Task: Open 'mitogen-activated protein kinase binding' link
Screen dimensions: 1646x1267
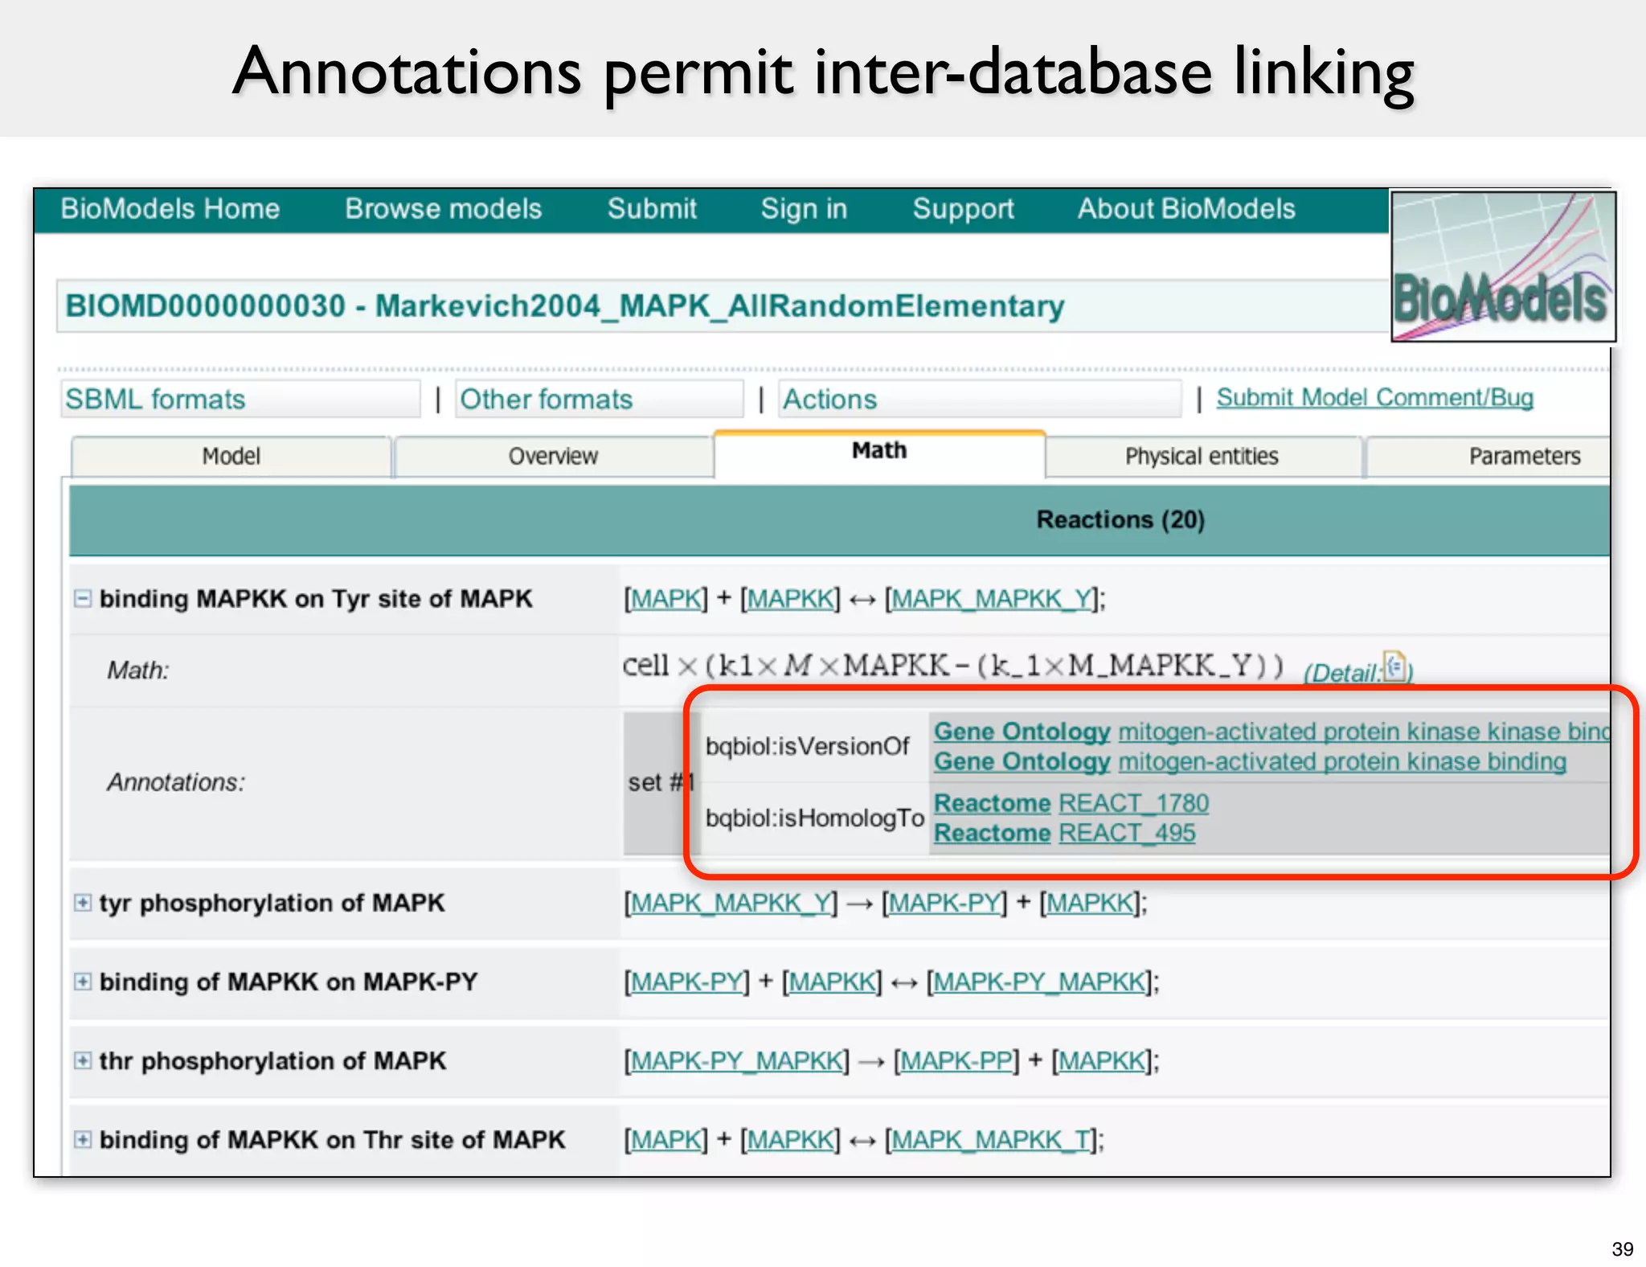Action: tap(1342, 761)
